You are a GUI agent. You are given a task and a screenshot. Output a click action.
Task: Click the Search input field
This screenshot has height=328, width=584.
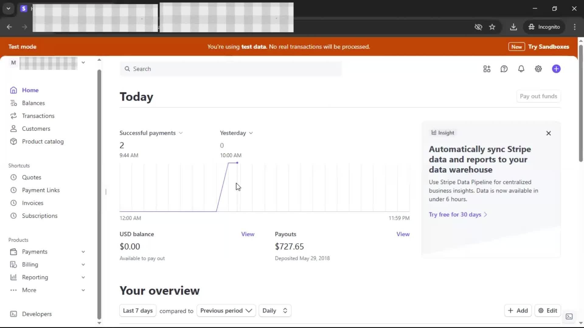tap(231, 69)
